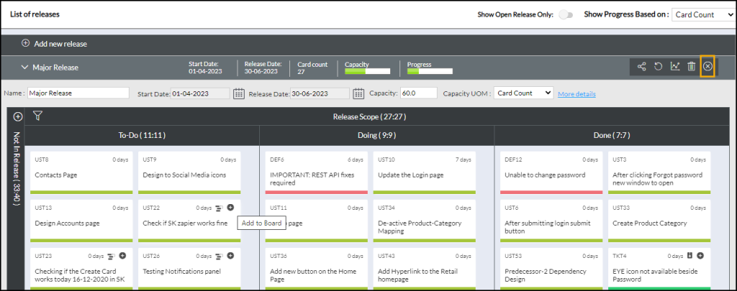Open Capacity UOM Card Count dropdown
737x291 pixels.
coord(524,93)
